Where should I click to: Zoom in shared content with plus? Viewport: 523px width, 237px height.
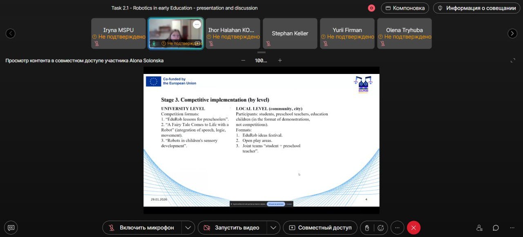click(280, 60)
